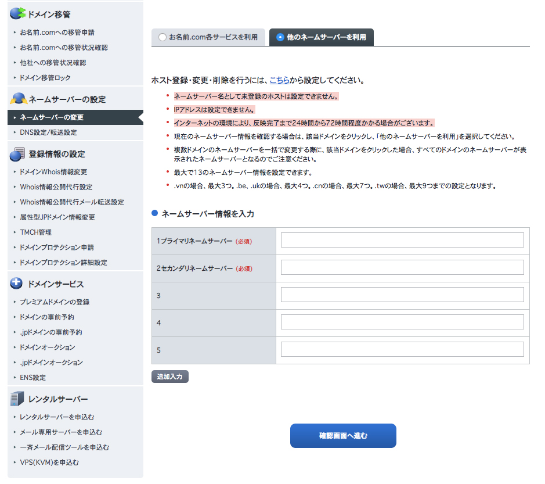Screen dimensions: 545x484
Task: Click the レンタルサーバー section heading text
Action: [x=58, y=399]
